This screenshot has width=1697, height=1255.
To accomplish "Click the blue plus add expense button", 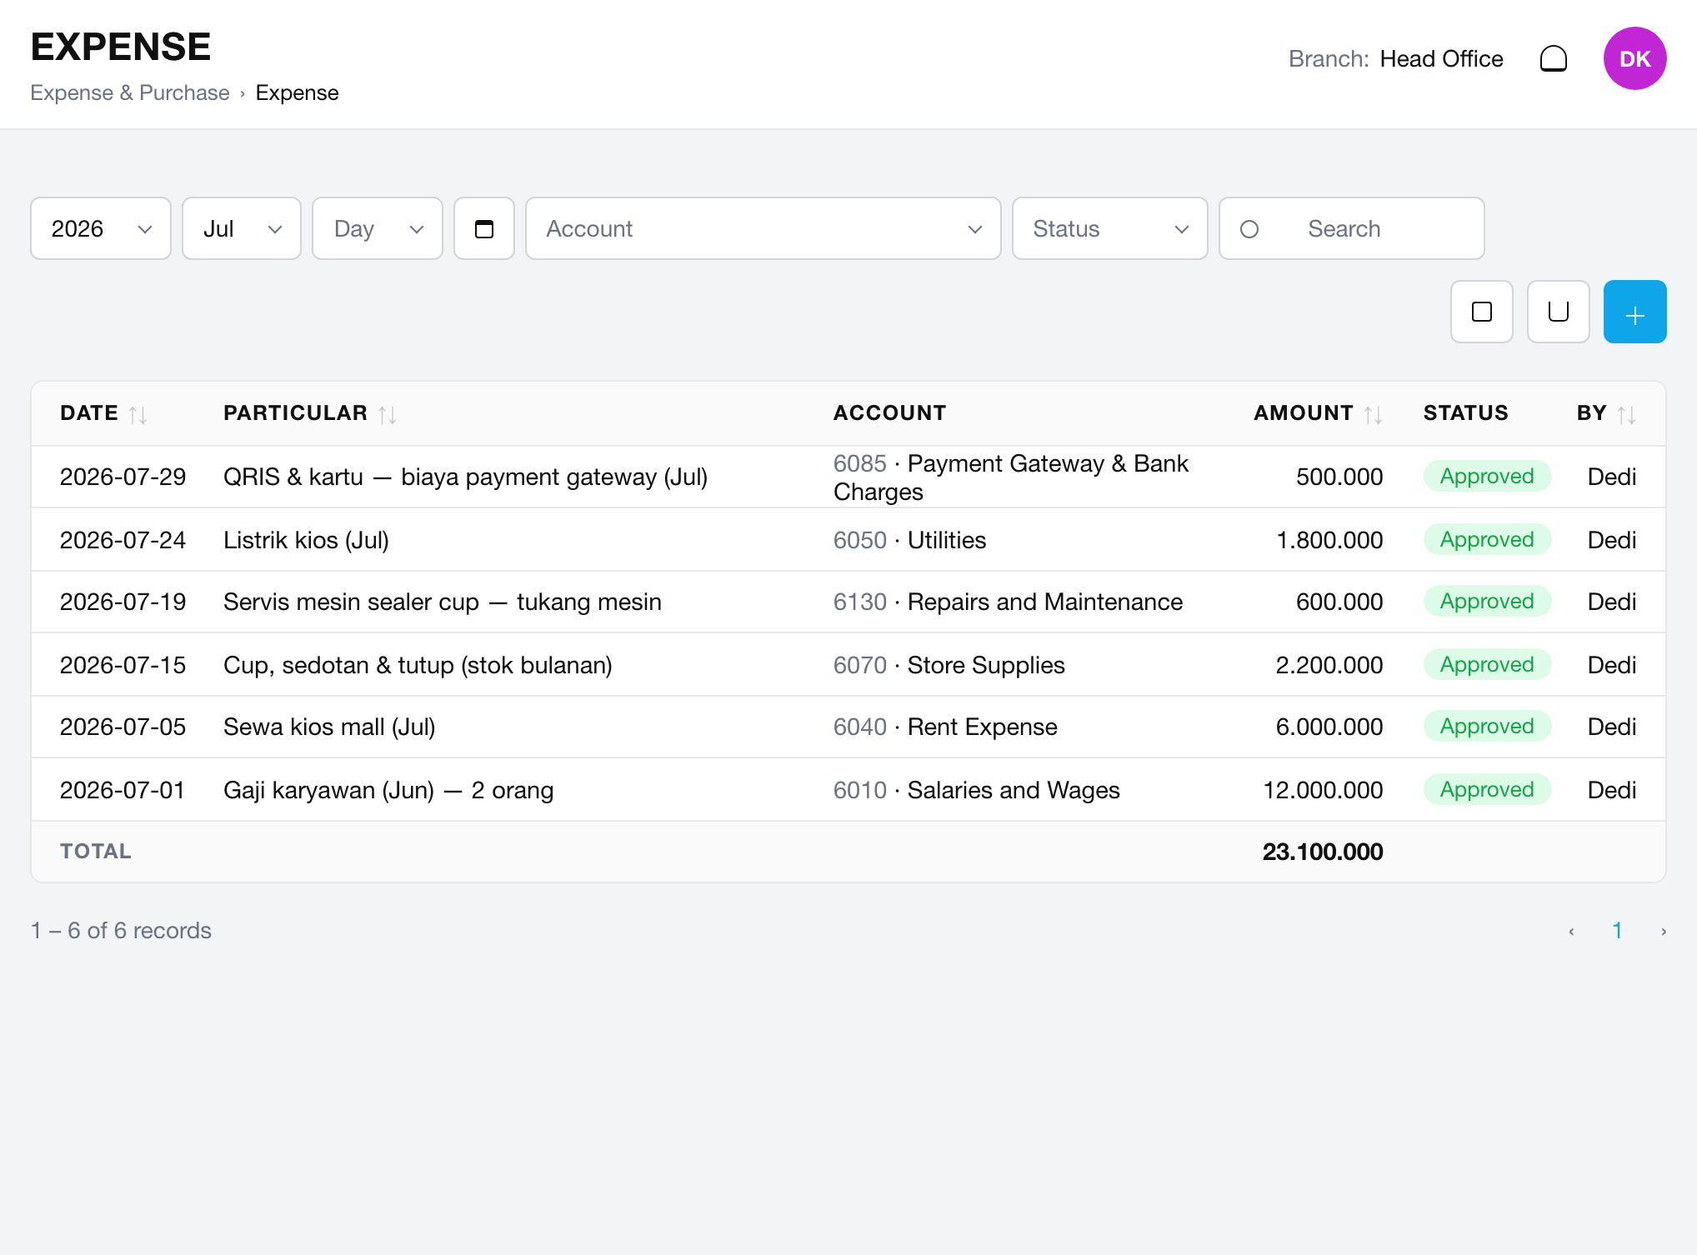I will click(1634, 312).
